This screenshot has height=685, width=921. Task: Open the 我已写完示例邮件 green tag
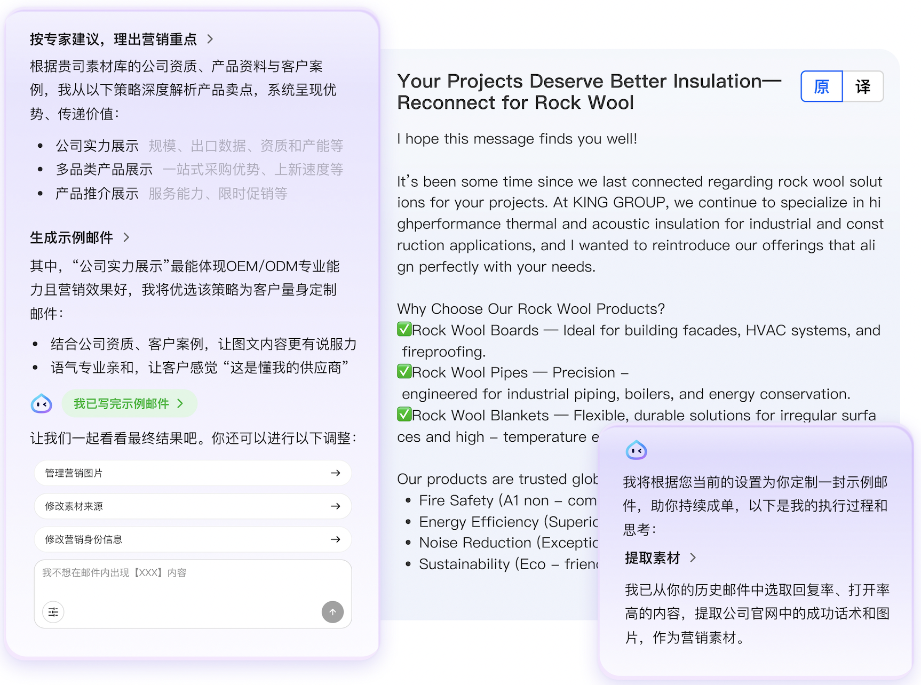pos(129,404)
